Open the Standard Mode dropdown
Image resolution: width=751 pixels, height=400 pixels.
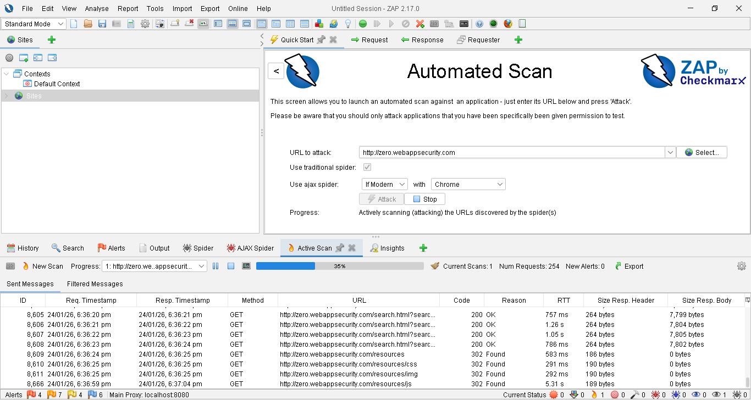coord(34,24)
